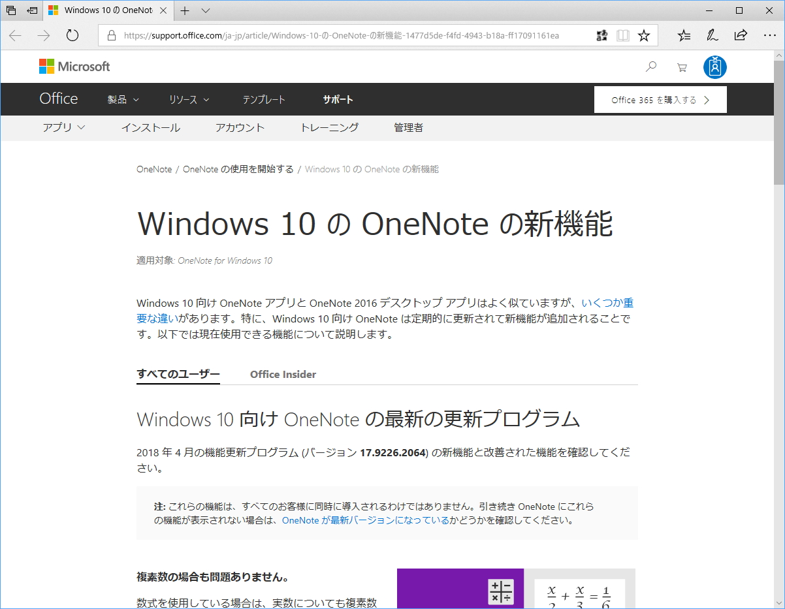Add this page to favorites with the star
Screen dimensions: 785x609
coord(644,36)
